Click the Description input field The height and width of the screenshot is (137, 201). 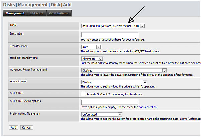tap(110, 35)
